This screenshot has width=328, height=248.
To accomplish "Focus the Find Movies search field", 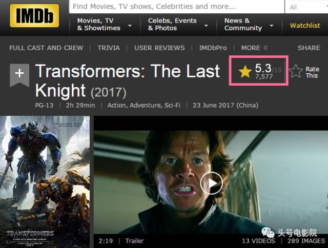I will click(x=177, y=7).
